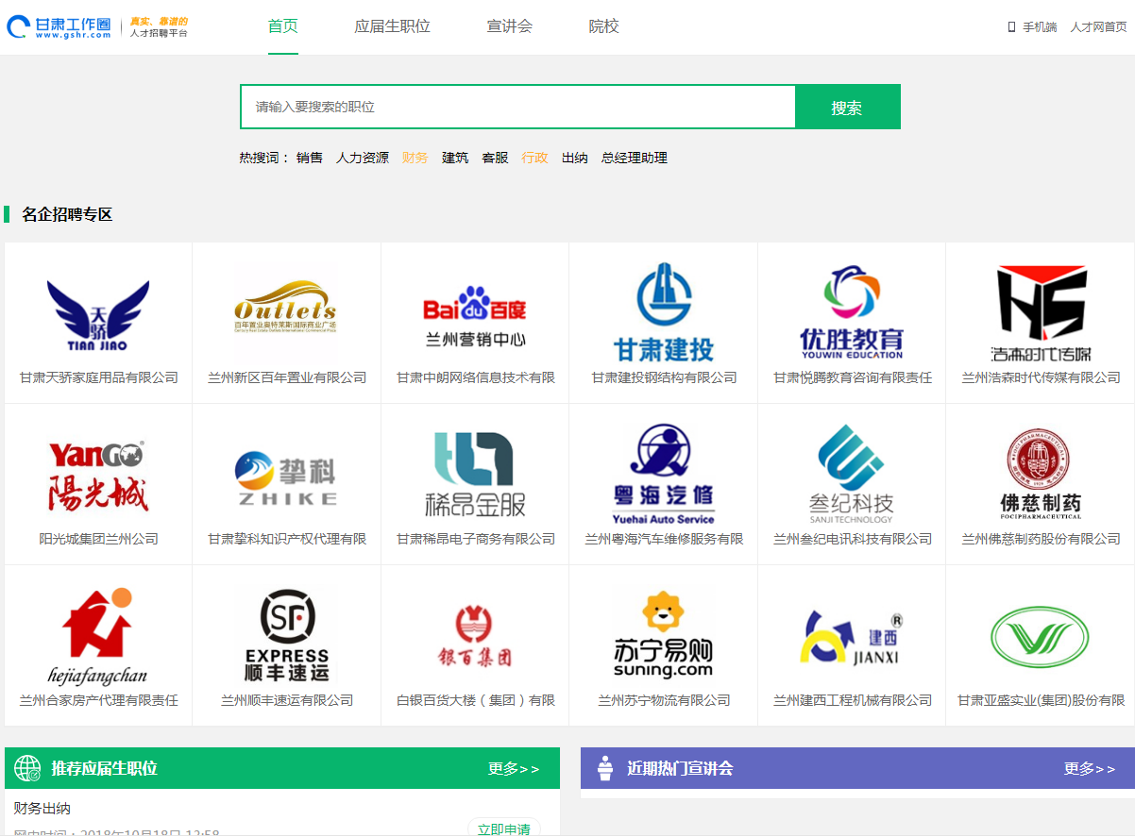Screen dimensions: 1135x837
Task: Open the Baidu 兰州营销中心 logo
Action: coord(475,318)
